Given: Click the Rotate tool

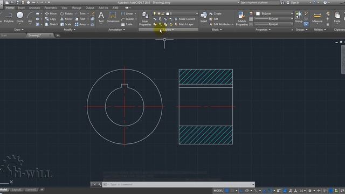Looking at the screenshot, I should click(x=66, y=13).
